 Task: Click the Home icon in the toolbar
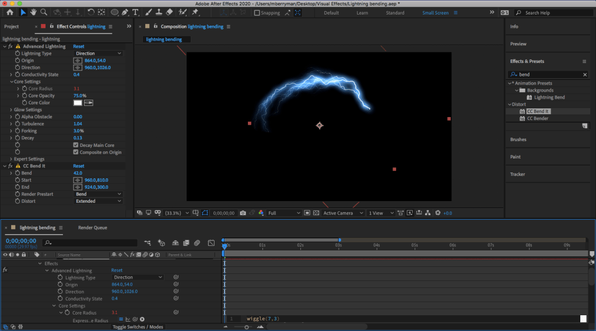point(10,12)
